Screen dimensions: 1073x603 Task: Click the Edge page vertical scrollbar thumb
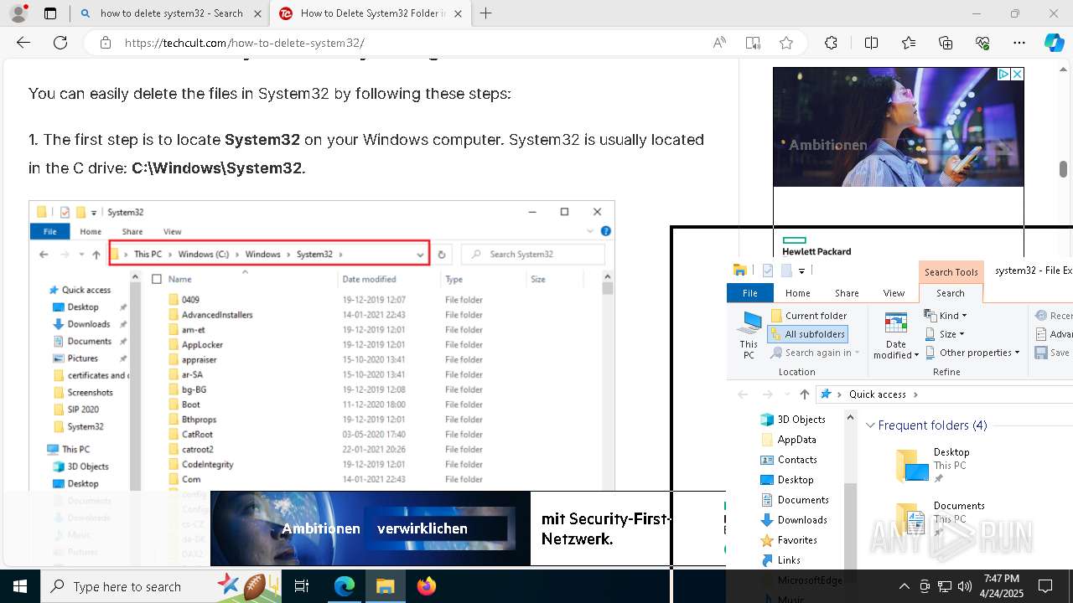point(1063,170)
